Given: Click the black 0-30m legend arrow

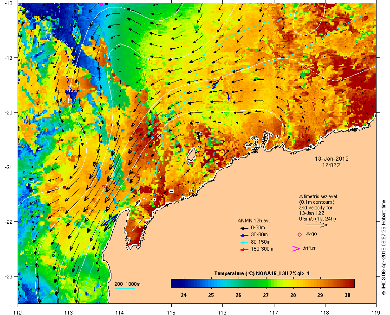Looking at the screenshot, I should click(x=244, y=228).
